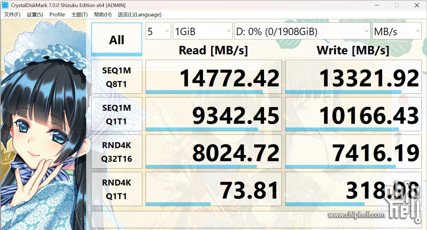The image size is (427, 230).
Task: Click the Write [MB/s] column header
Action: 353,50
